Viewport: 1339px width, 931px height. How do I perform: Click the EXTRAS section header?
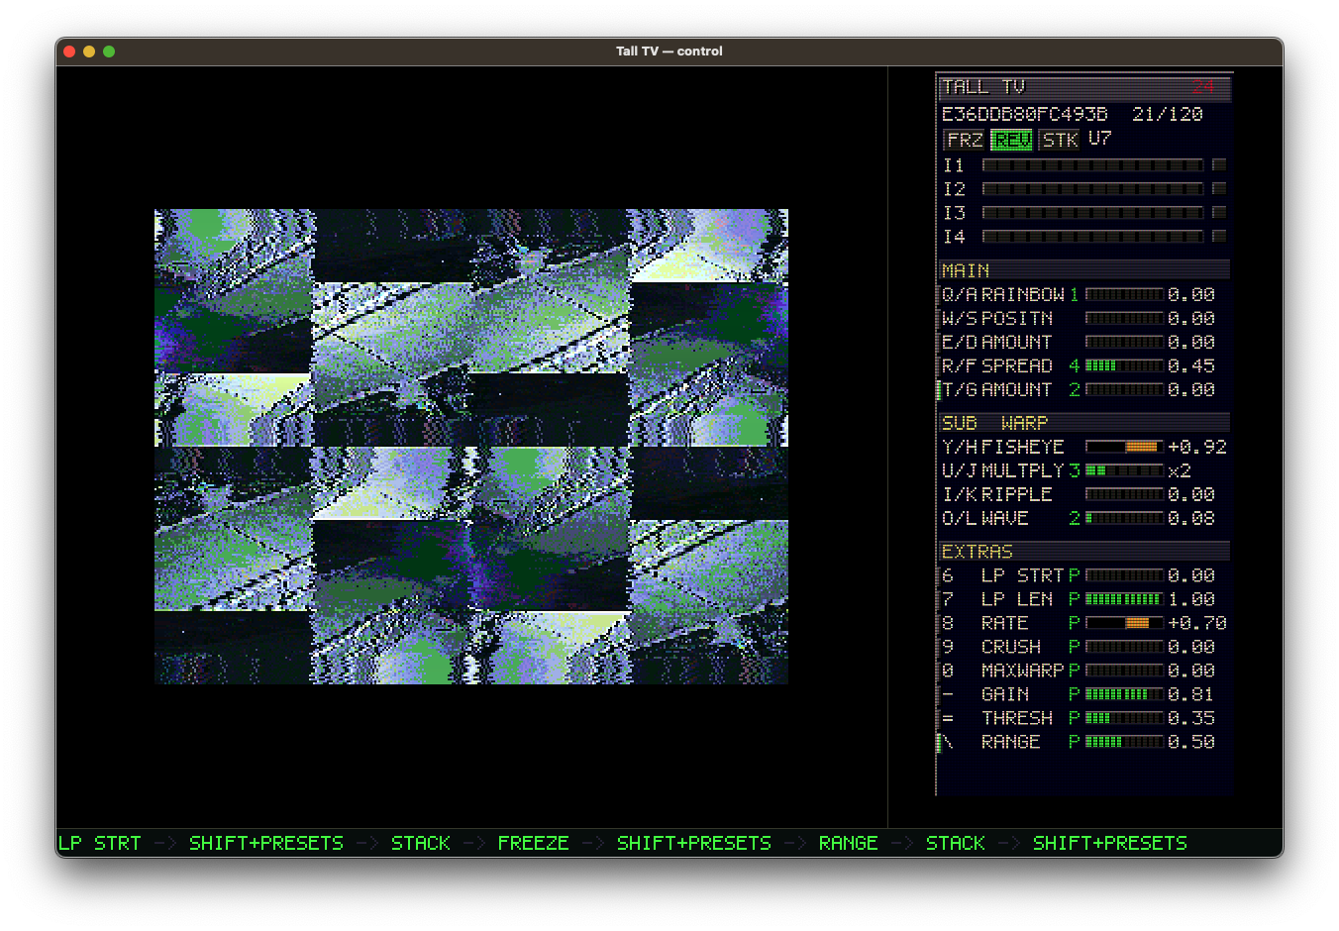click(x=1083, y=552)
